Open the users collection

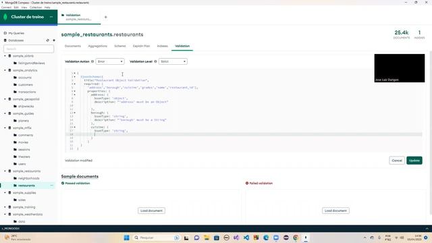click(x=22, y=164)
